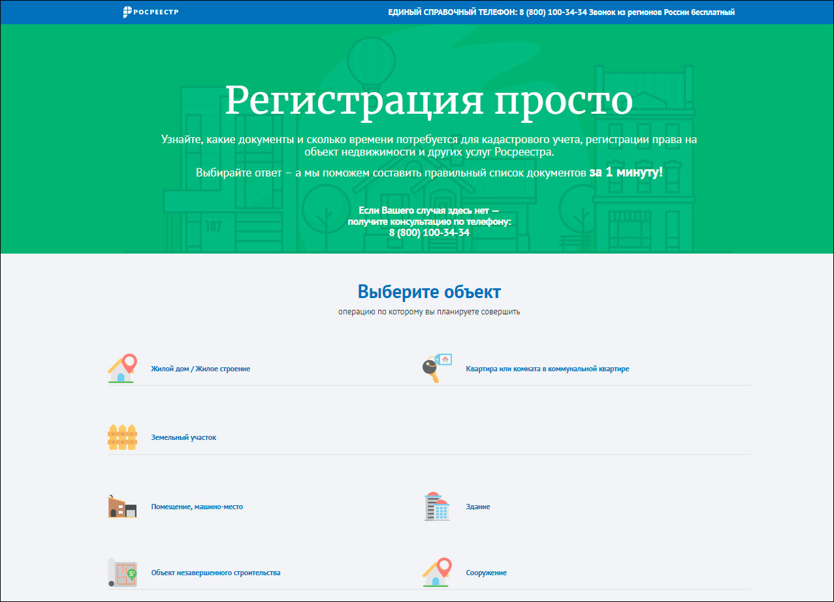Click the key icon for Квартира

pyautogui.click(x=437, y=369)
